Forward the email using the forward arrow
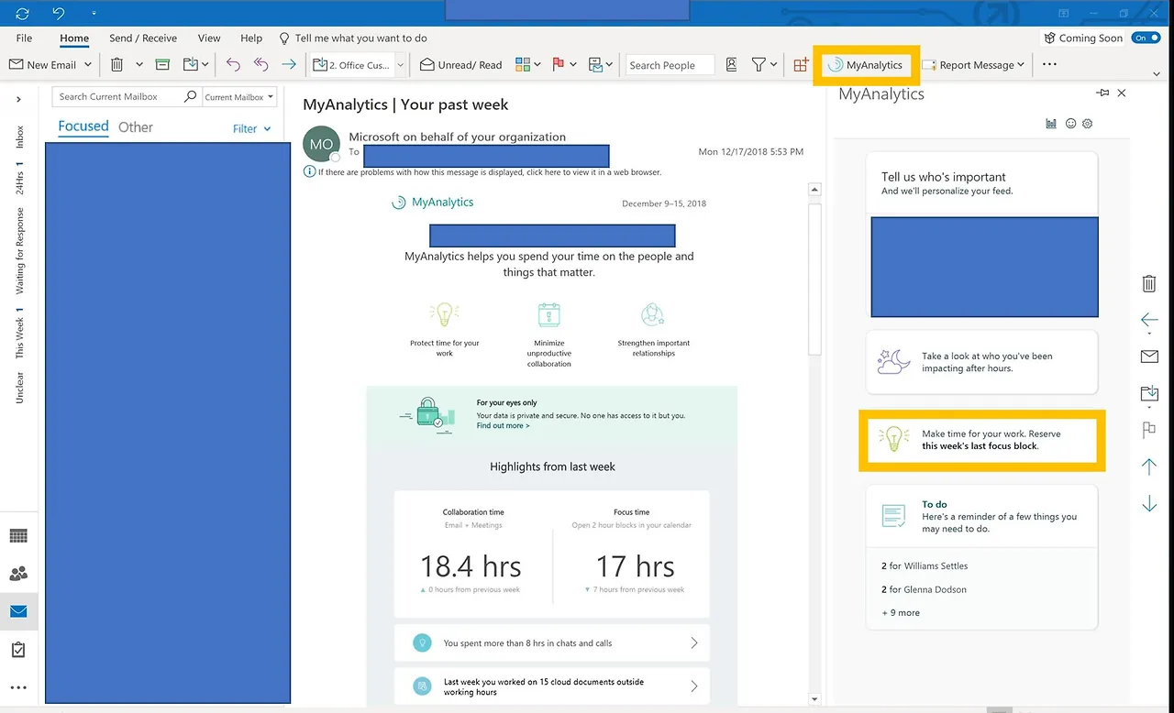 pyautogui.click(x=289, y=65)
